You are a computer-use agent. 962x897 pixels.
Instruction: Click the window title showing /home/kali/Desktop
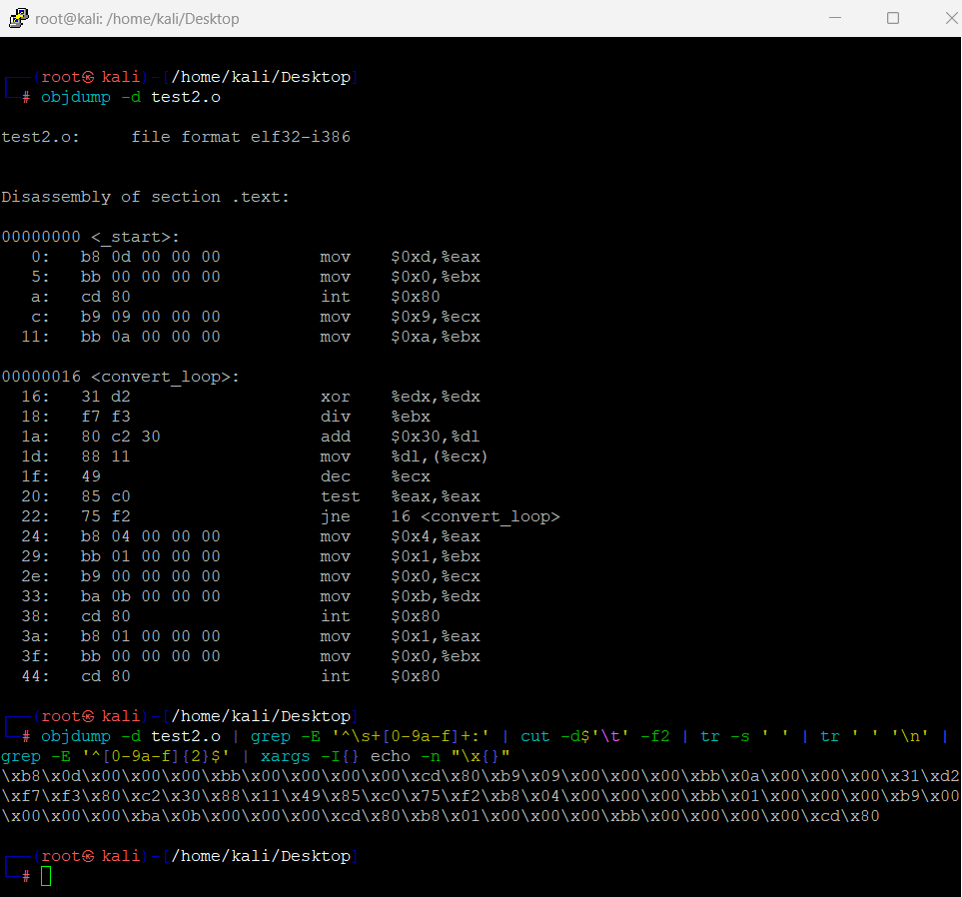(x=140, y=17)
